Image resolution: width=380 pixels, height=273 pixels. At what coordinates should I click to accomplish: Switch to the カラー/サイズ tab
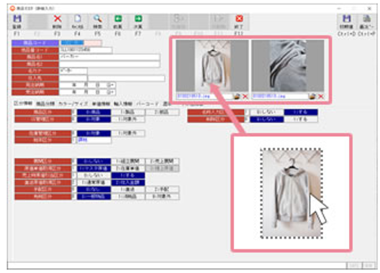(x=73, y=104)
